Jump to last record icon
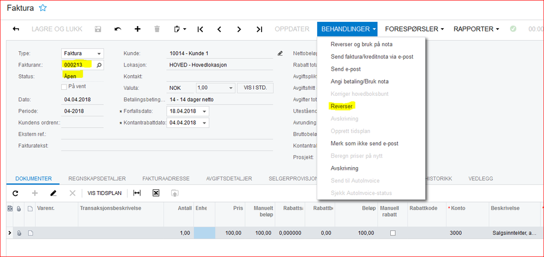This screenshot has height=257, width=544. 259,29
